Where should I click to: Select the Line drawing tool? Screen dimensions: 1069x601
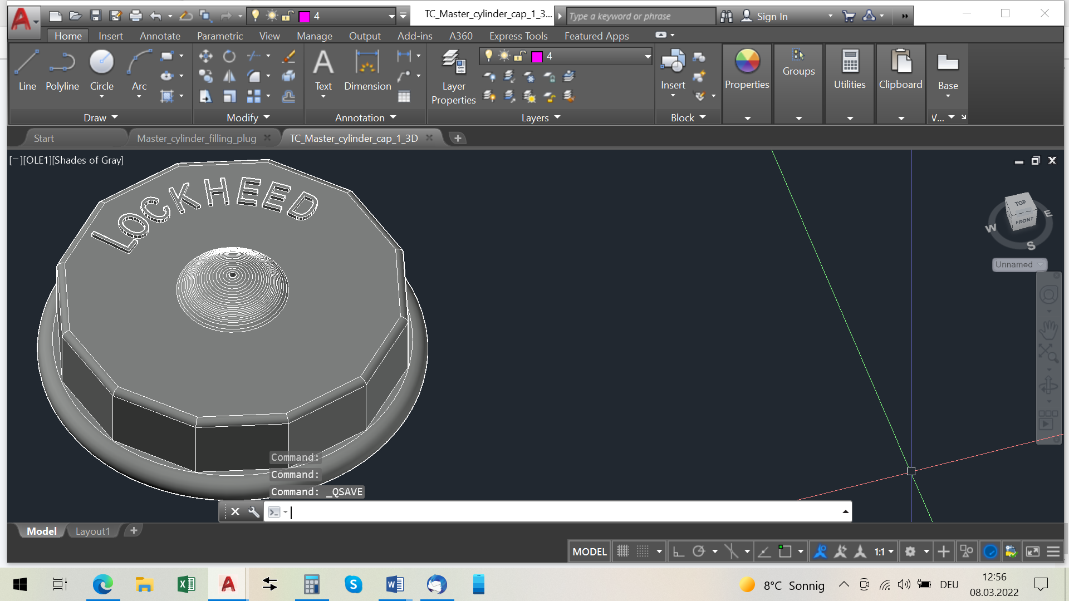click(27, 70)
